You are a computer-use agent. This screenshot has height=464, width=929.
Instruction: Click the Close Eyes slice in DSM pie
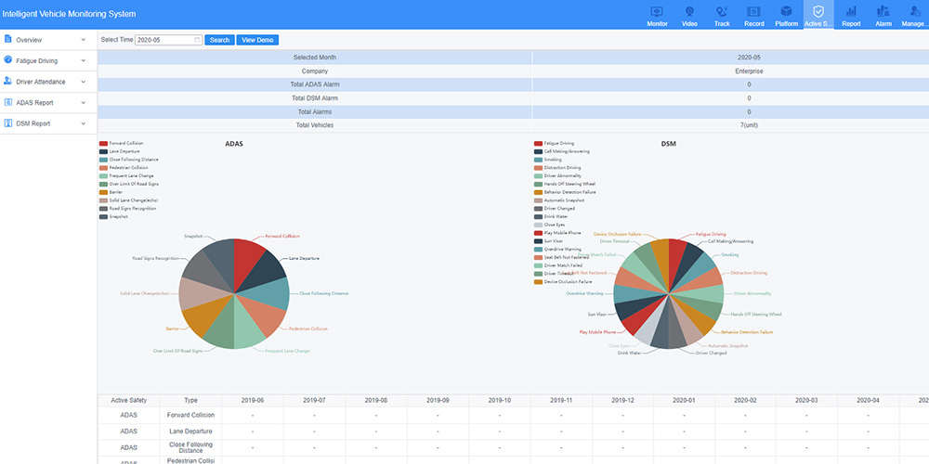[648, 332]
